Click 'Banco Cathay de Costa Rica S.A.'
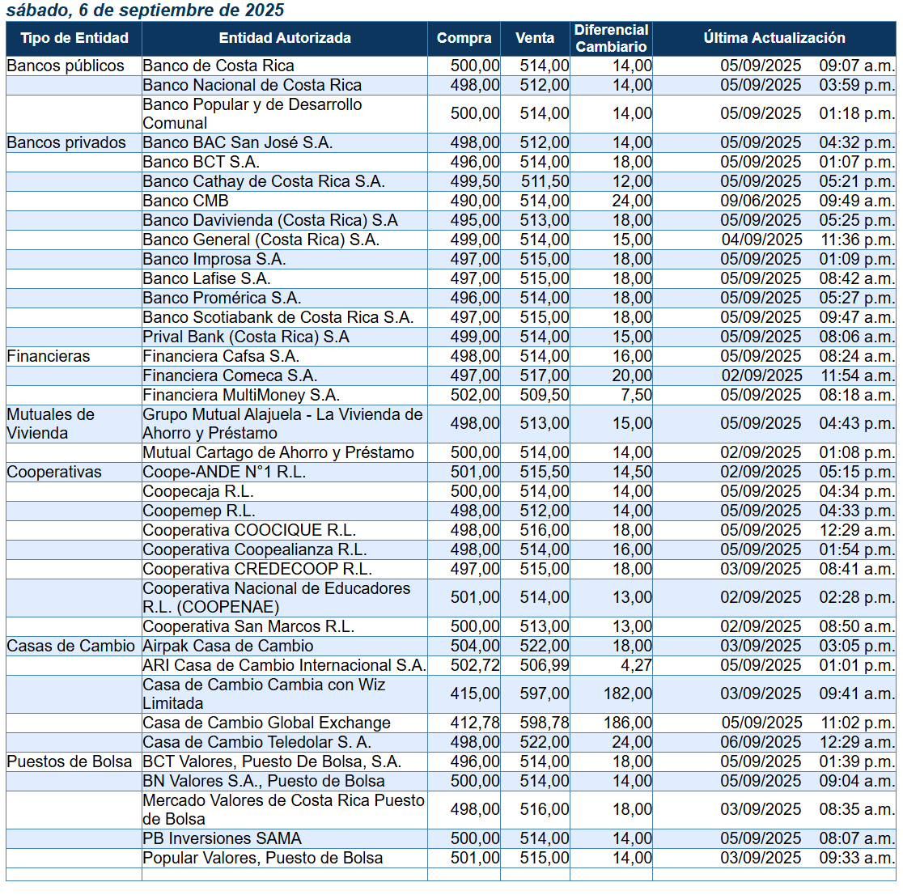Image resolution: width=903 pixels, height=895 pixels. 264,182
